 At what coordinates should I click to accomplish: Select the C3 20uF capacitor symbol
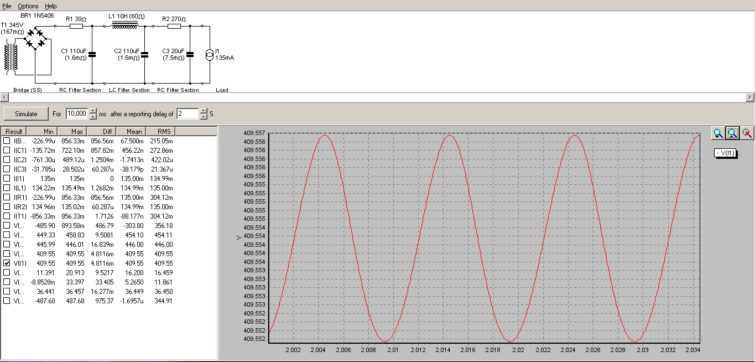tap(190, 54)
